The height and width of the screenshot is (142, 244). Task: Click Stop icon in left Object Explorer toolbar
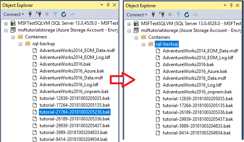47,14
